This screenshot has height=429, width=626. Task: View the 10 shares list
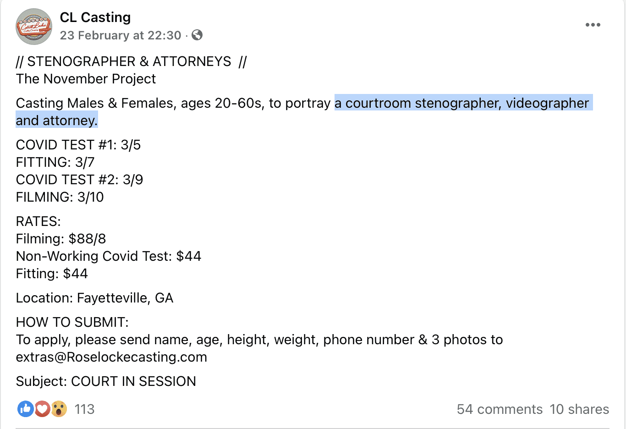[x=579, y=409]
